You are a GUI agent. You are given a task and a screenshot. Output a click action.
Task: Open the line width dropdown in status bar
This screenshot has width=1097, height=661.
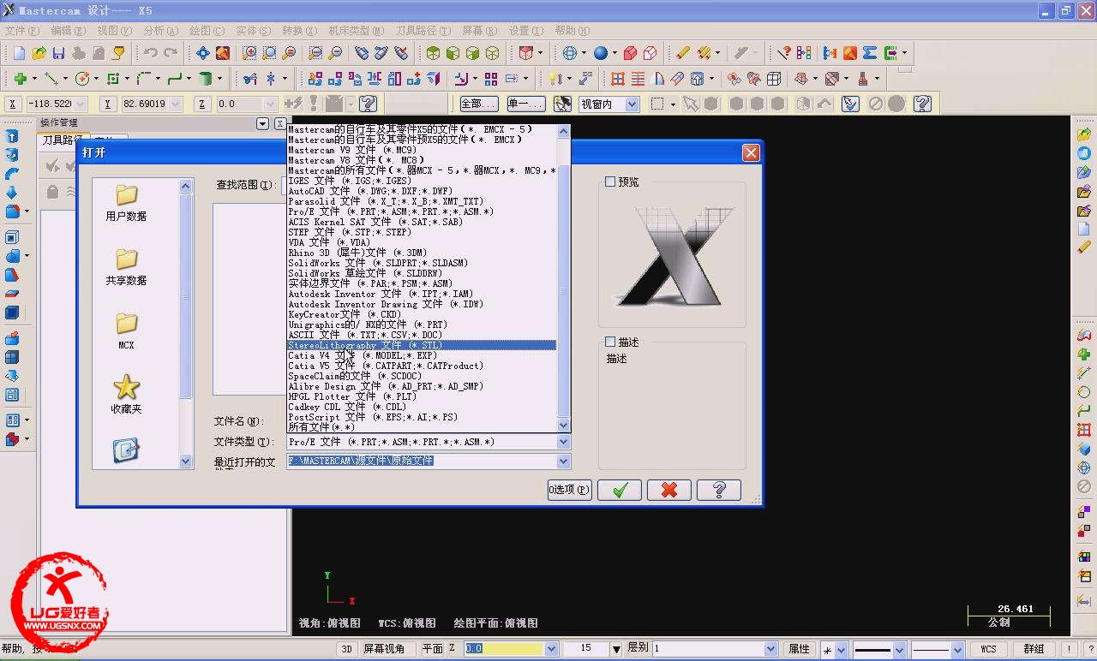[957, 649]
